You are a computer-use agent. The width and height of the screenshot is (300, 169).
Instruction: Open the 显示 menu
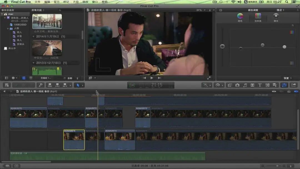tap(57, 2)
